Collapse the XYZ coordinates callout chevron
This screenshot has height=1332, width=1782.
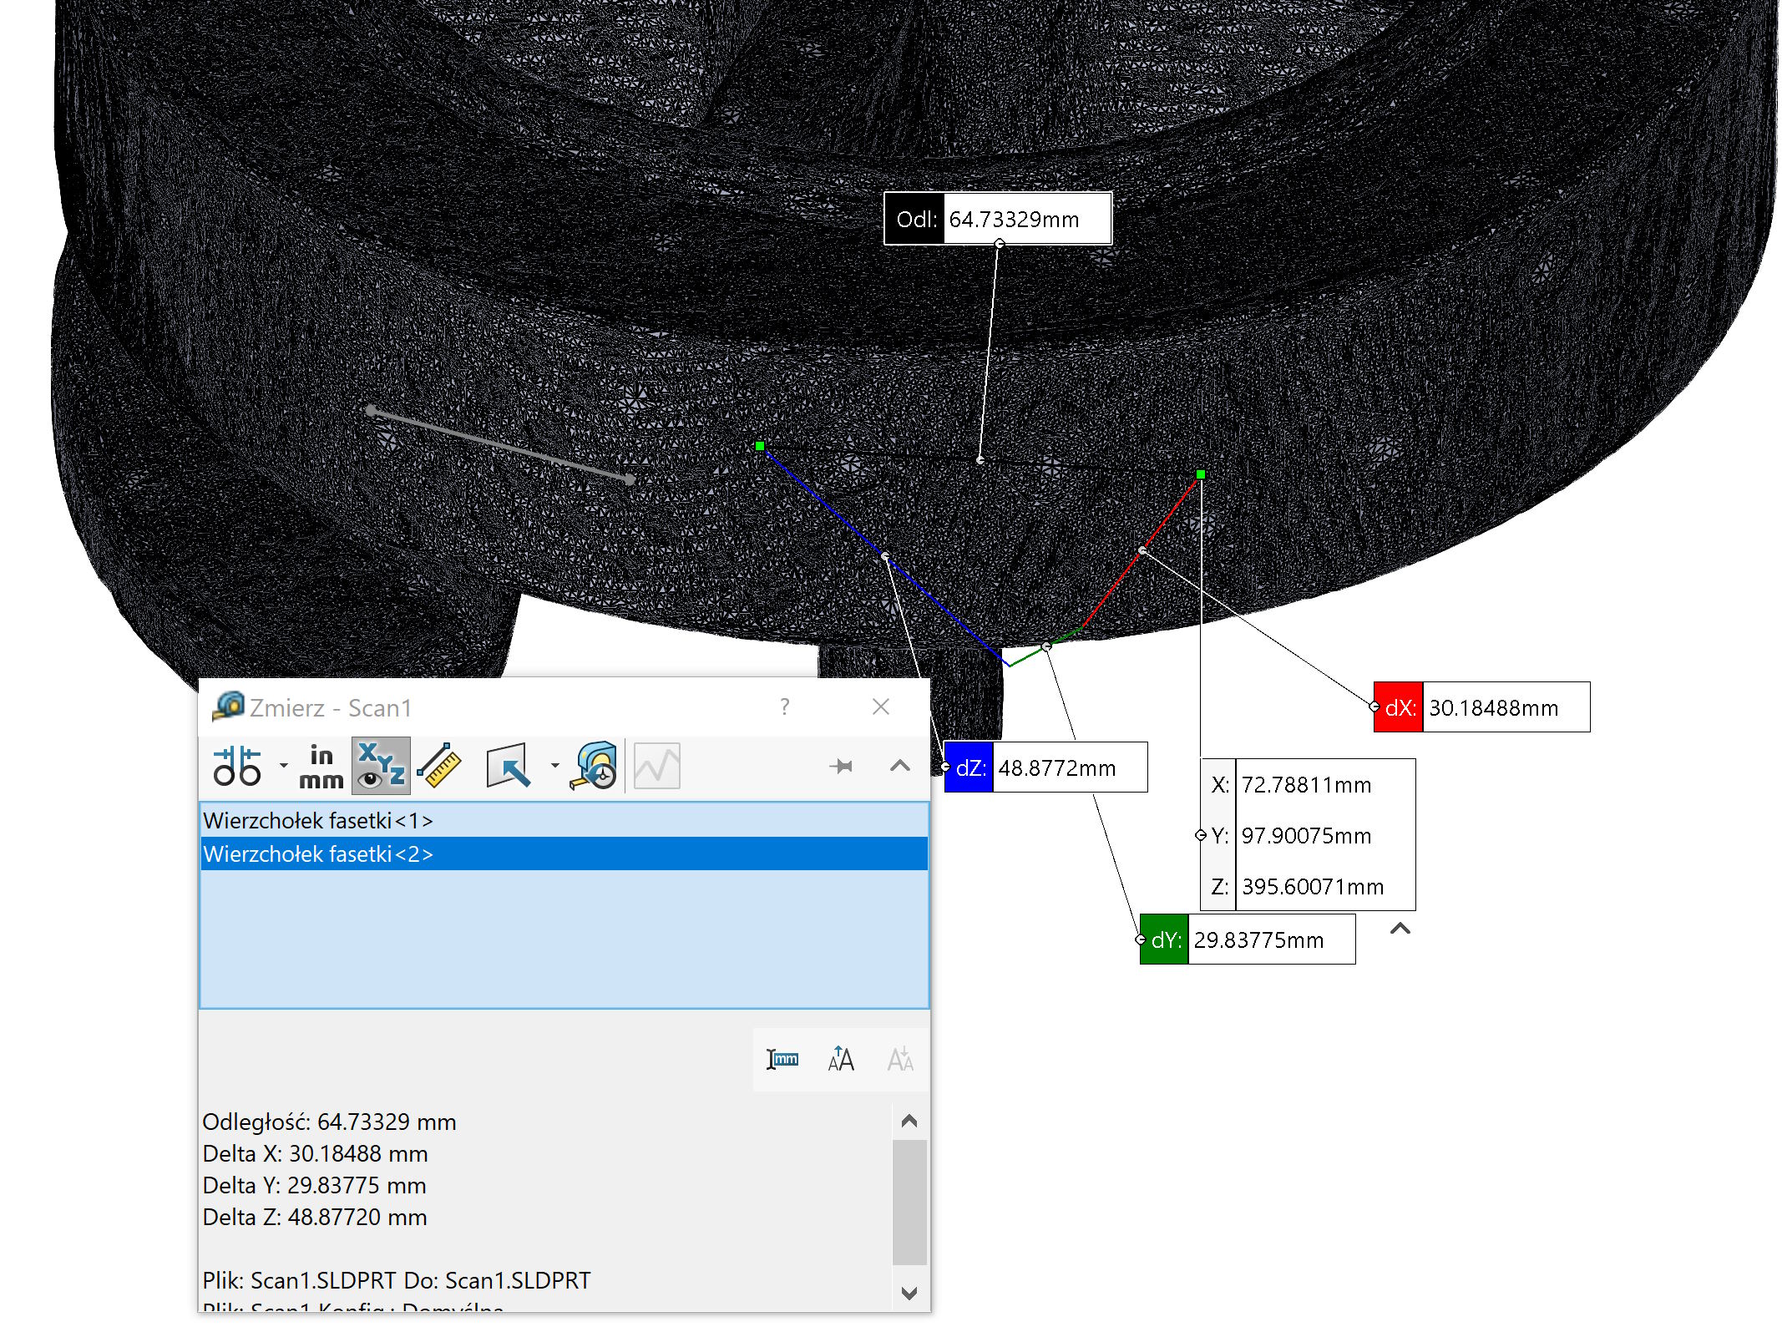pos(1400,928)
